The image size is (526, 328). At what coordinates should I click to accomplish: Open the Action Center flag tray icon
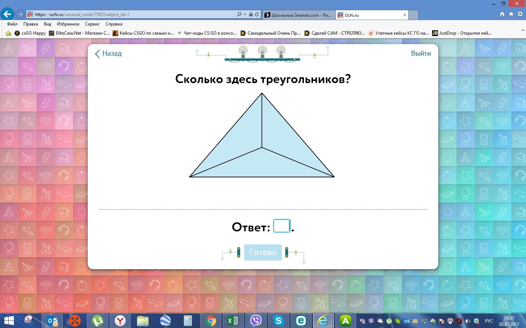point(442,321)
